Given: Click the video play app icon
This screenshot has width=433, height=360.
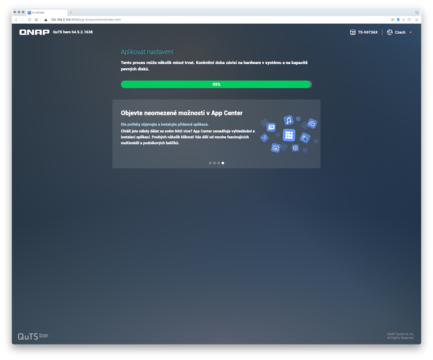Looking at the screenshot, I should coord(295,148).
